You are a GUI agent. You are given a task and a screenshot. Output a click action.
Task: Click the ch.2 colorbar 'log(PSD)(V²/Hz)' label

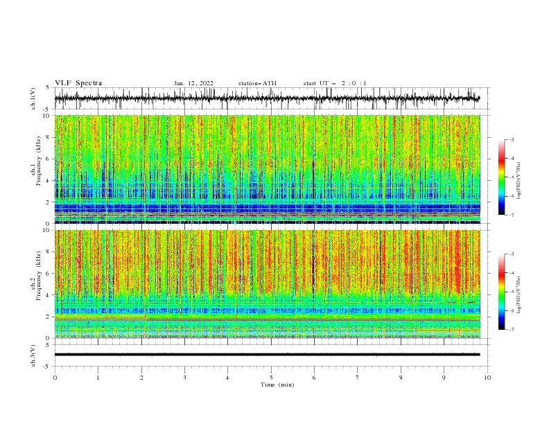(x=519, y=295)
